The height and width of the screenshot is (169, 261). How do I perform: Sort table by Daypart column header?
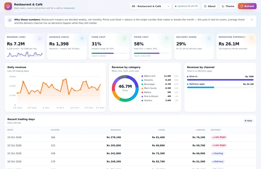point(216,130)
